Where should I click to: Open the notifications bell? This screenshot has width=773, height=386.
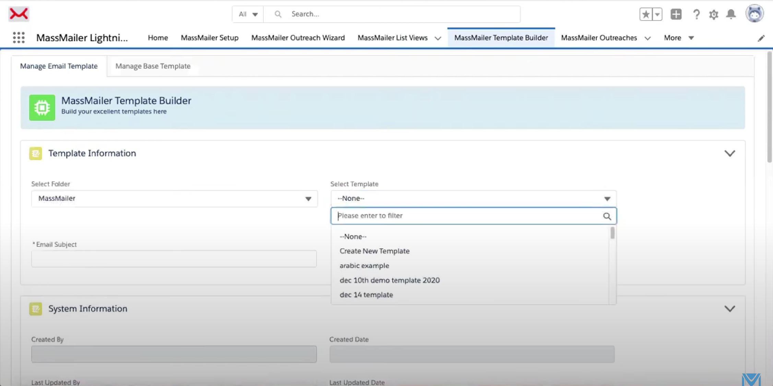coord(731,14)
